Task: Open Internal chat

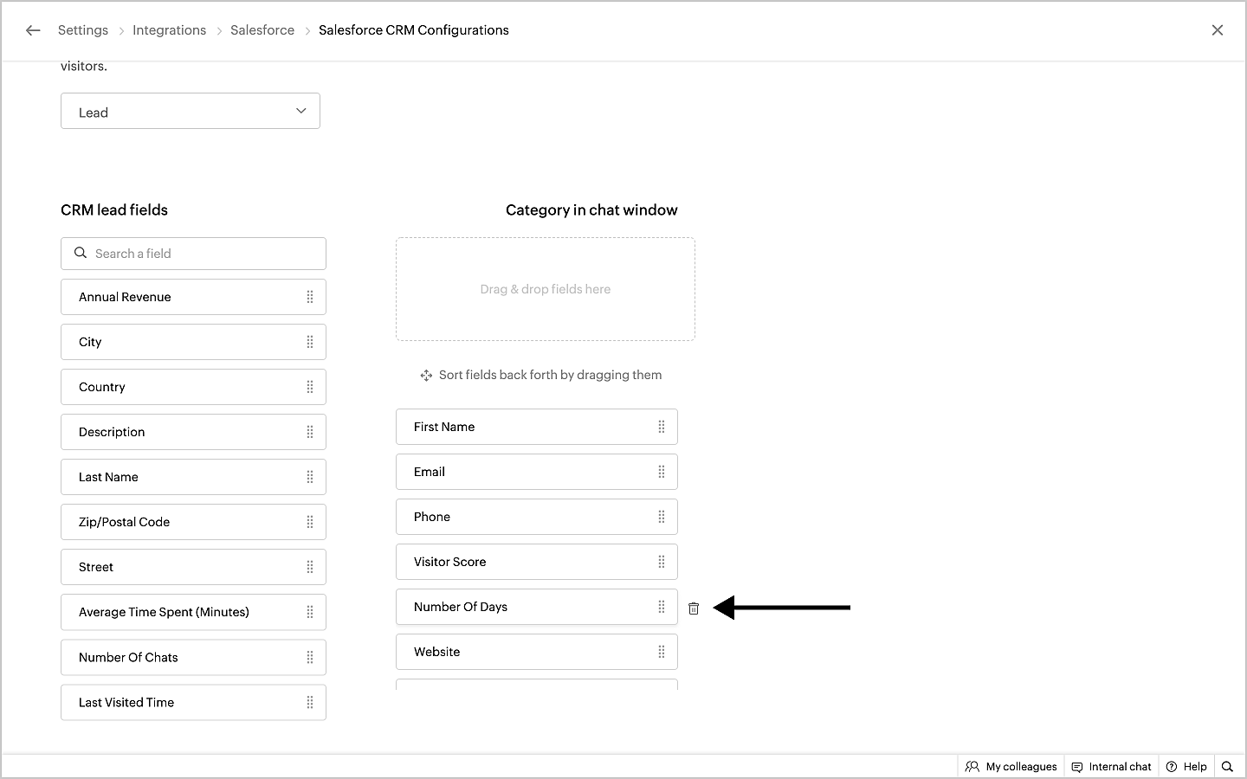Action: pos(1112,766)
